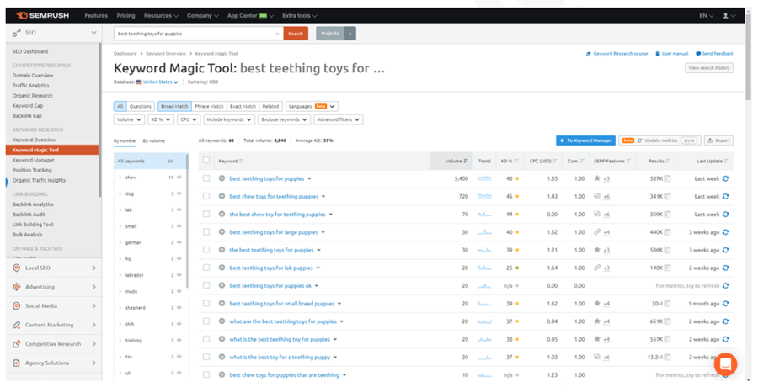View SERP snapshot icon for 440K results
The width and height of the screenshot is (758, 387).
click(x=668, y=232)
